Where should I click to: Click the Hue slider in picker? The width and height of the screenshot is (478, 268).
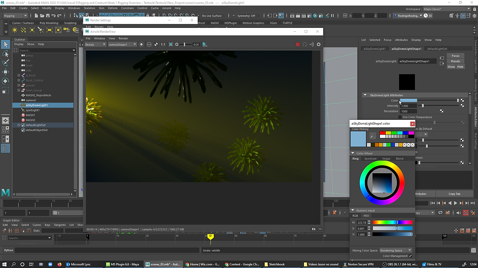click(x=392, y=223)
